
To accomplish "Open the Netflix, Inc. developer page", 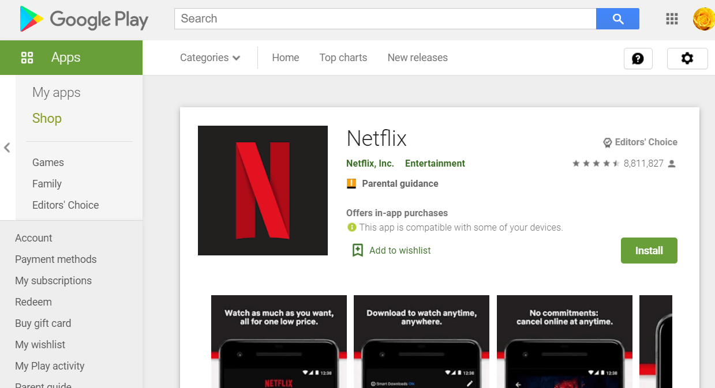I will click(x=369, y=163).
